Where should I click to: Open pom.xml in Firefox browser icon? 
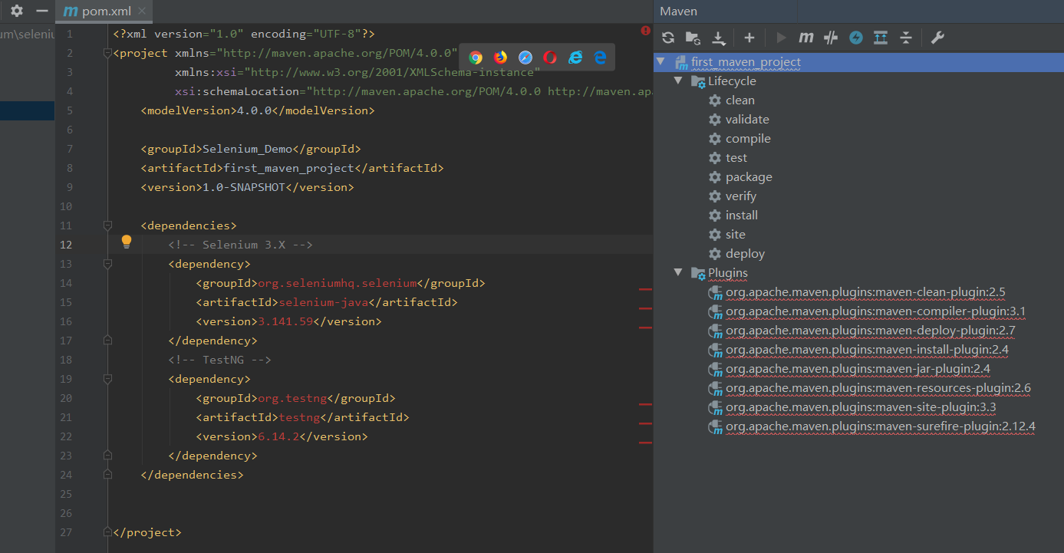500,58
